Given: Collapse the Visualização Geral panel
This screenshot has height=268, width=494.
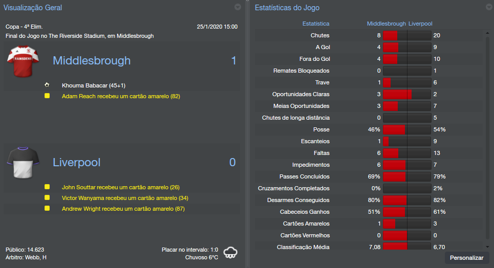Looking at the screenshot, I should point(238,7).
